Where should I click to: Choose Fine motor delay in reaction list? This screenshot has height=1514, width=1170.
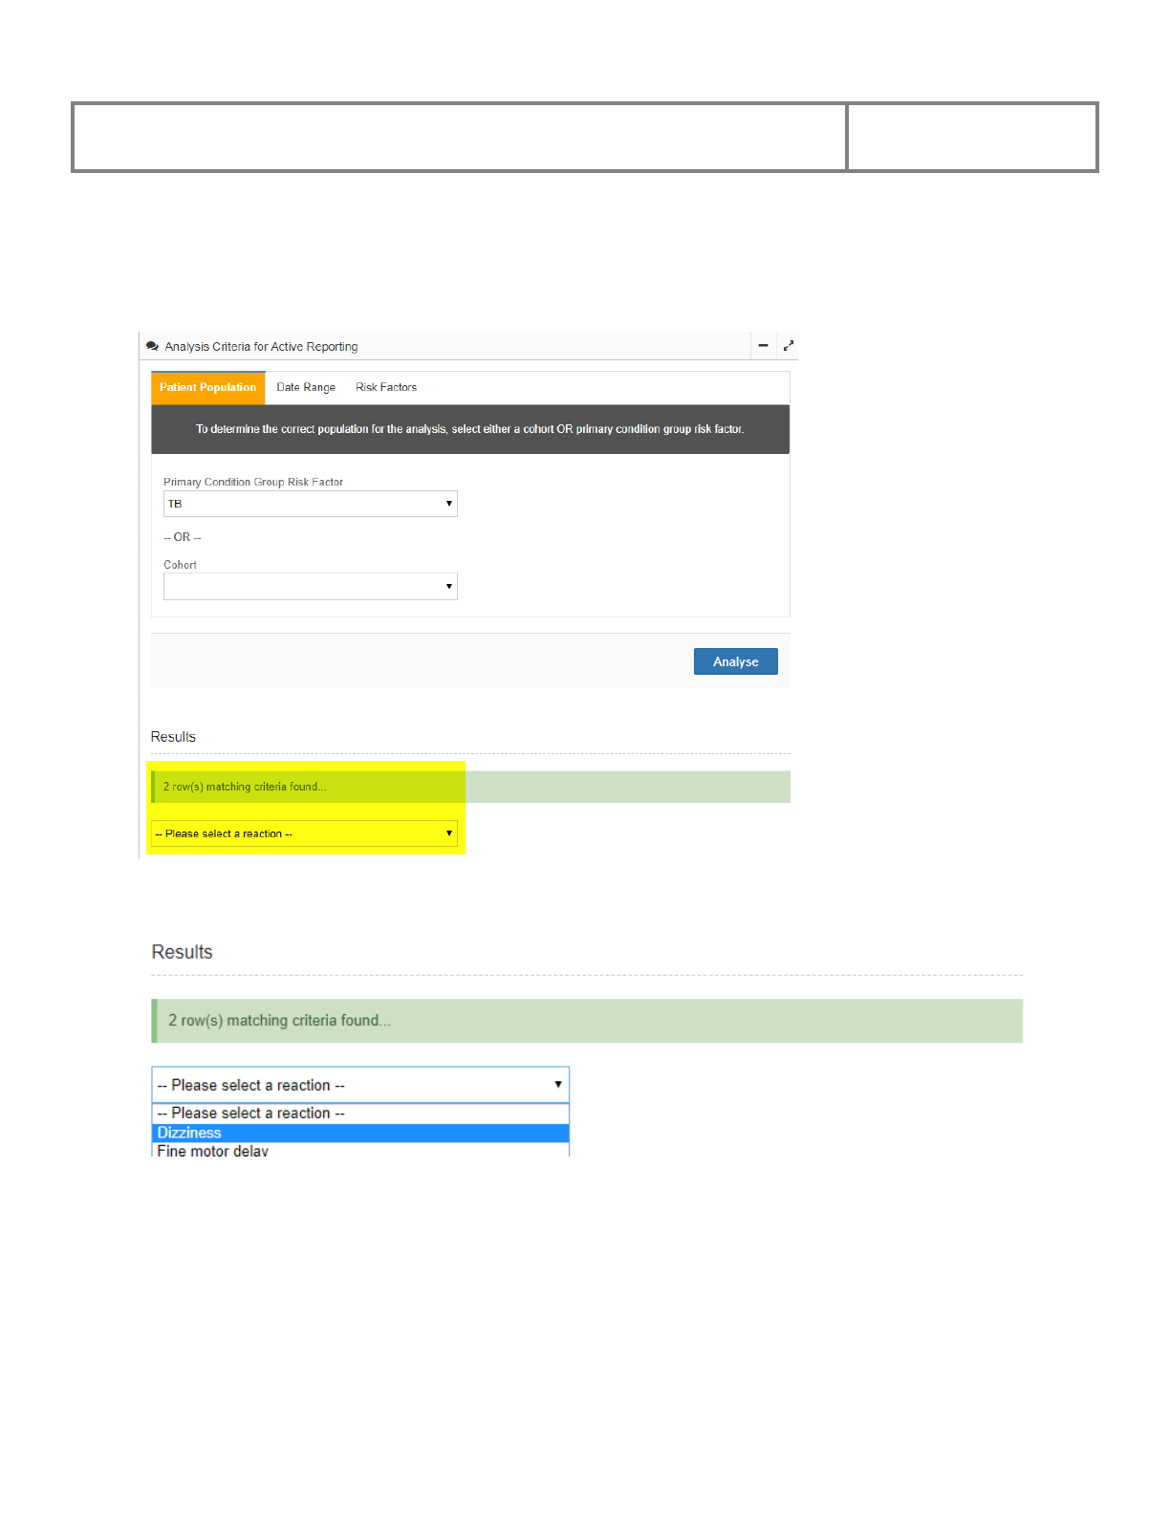coord(360,1150)
